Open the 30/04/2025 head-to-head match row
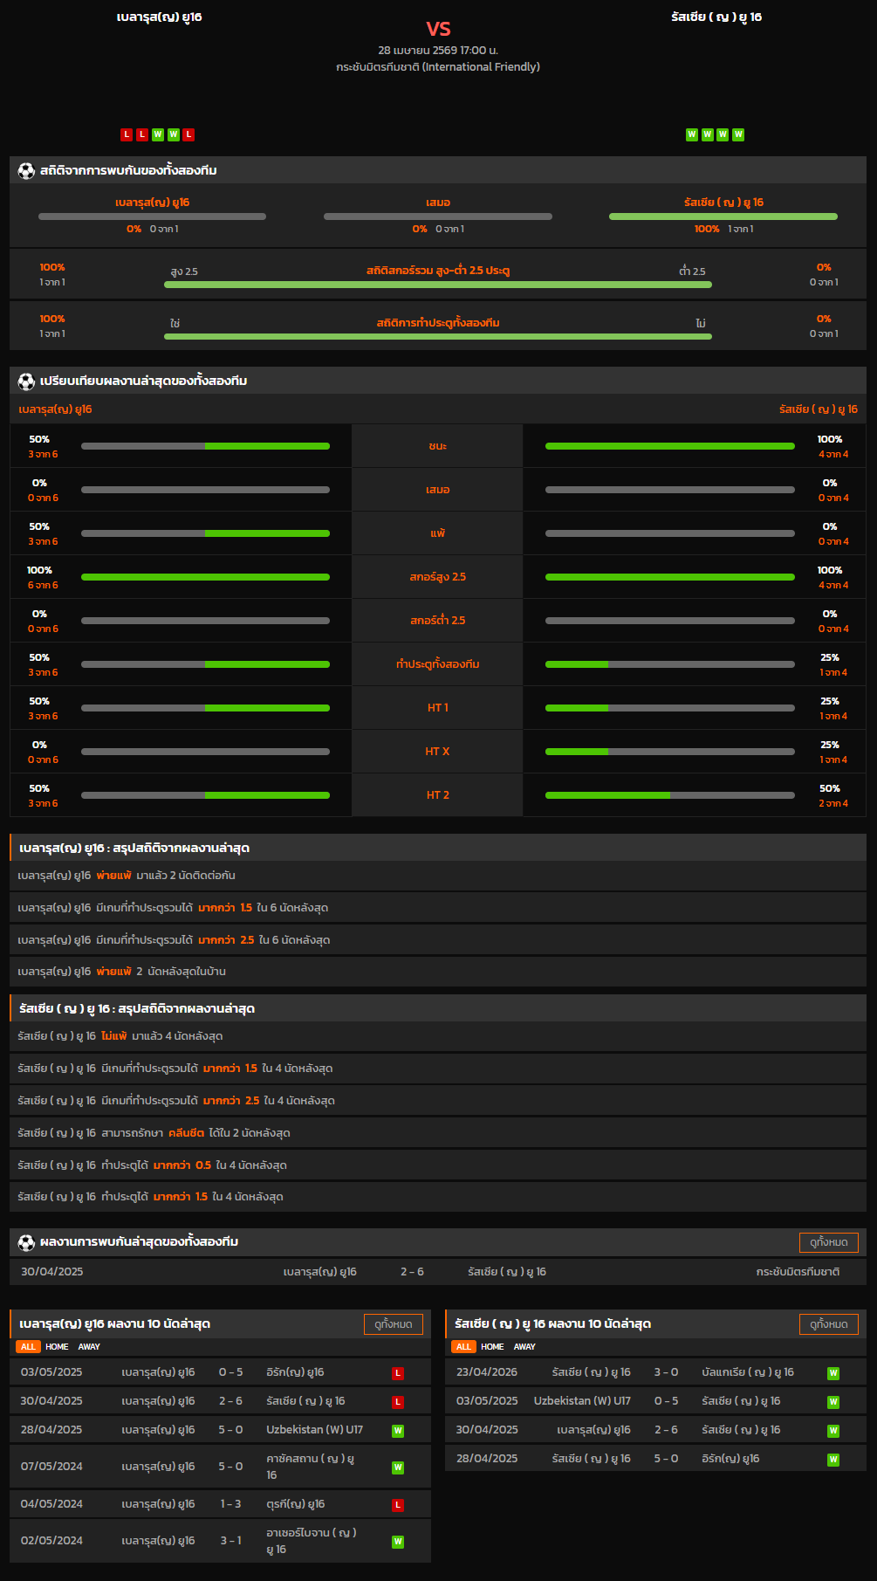The image size is (877, 1581). click(438, 1272)
